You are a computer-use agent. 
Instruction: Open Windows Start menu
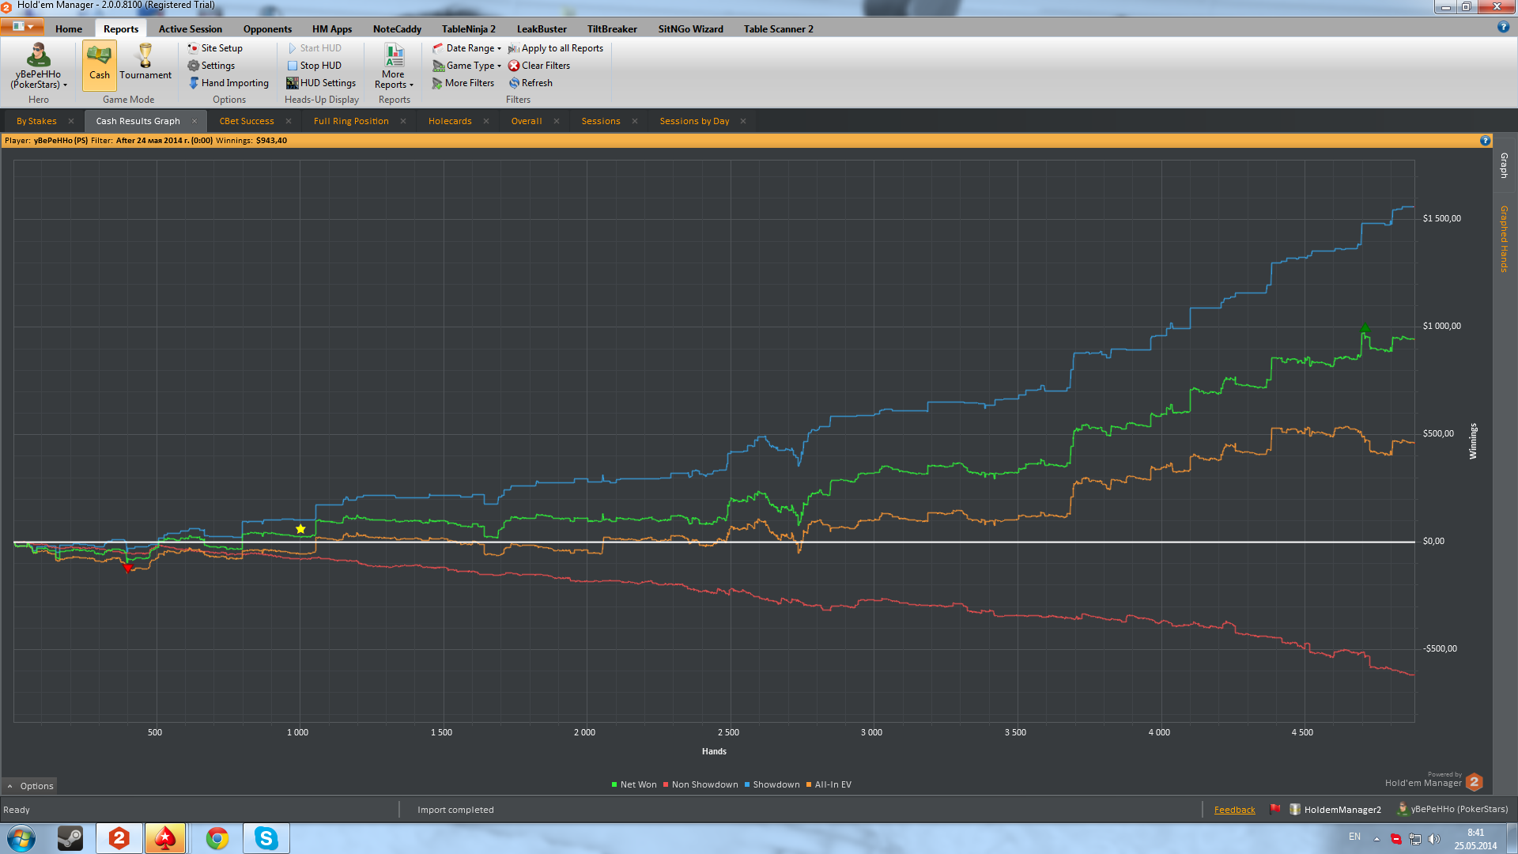[x=21, y=838]
